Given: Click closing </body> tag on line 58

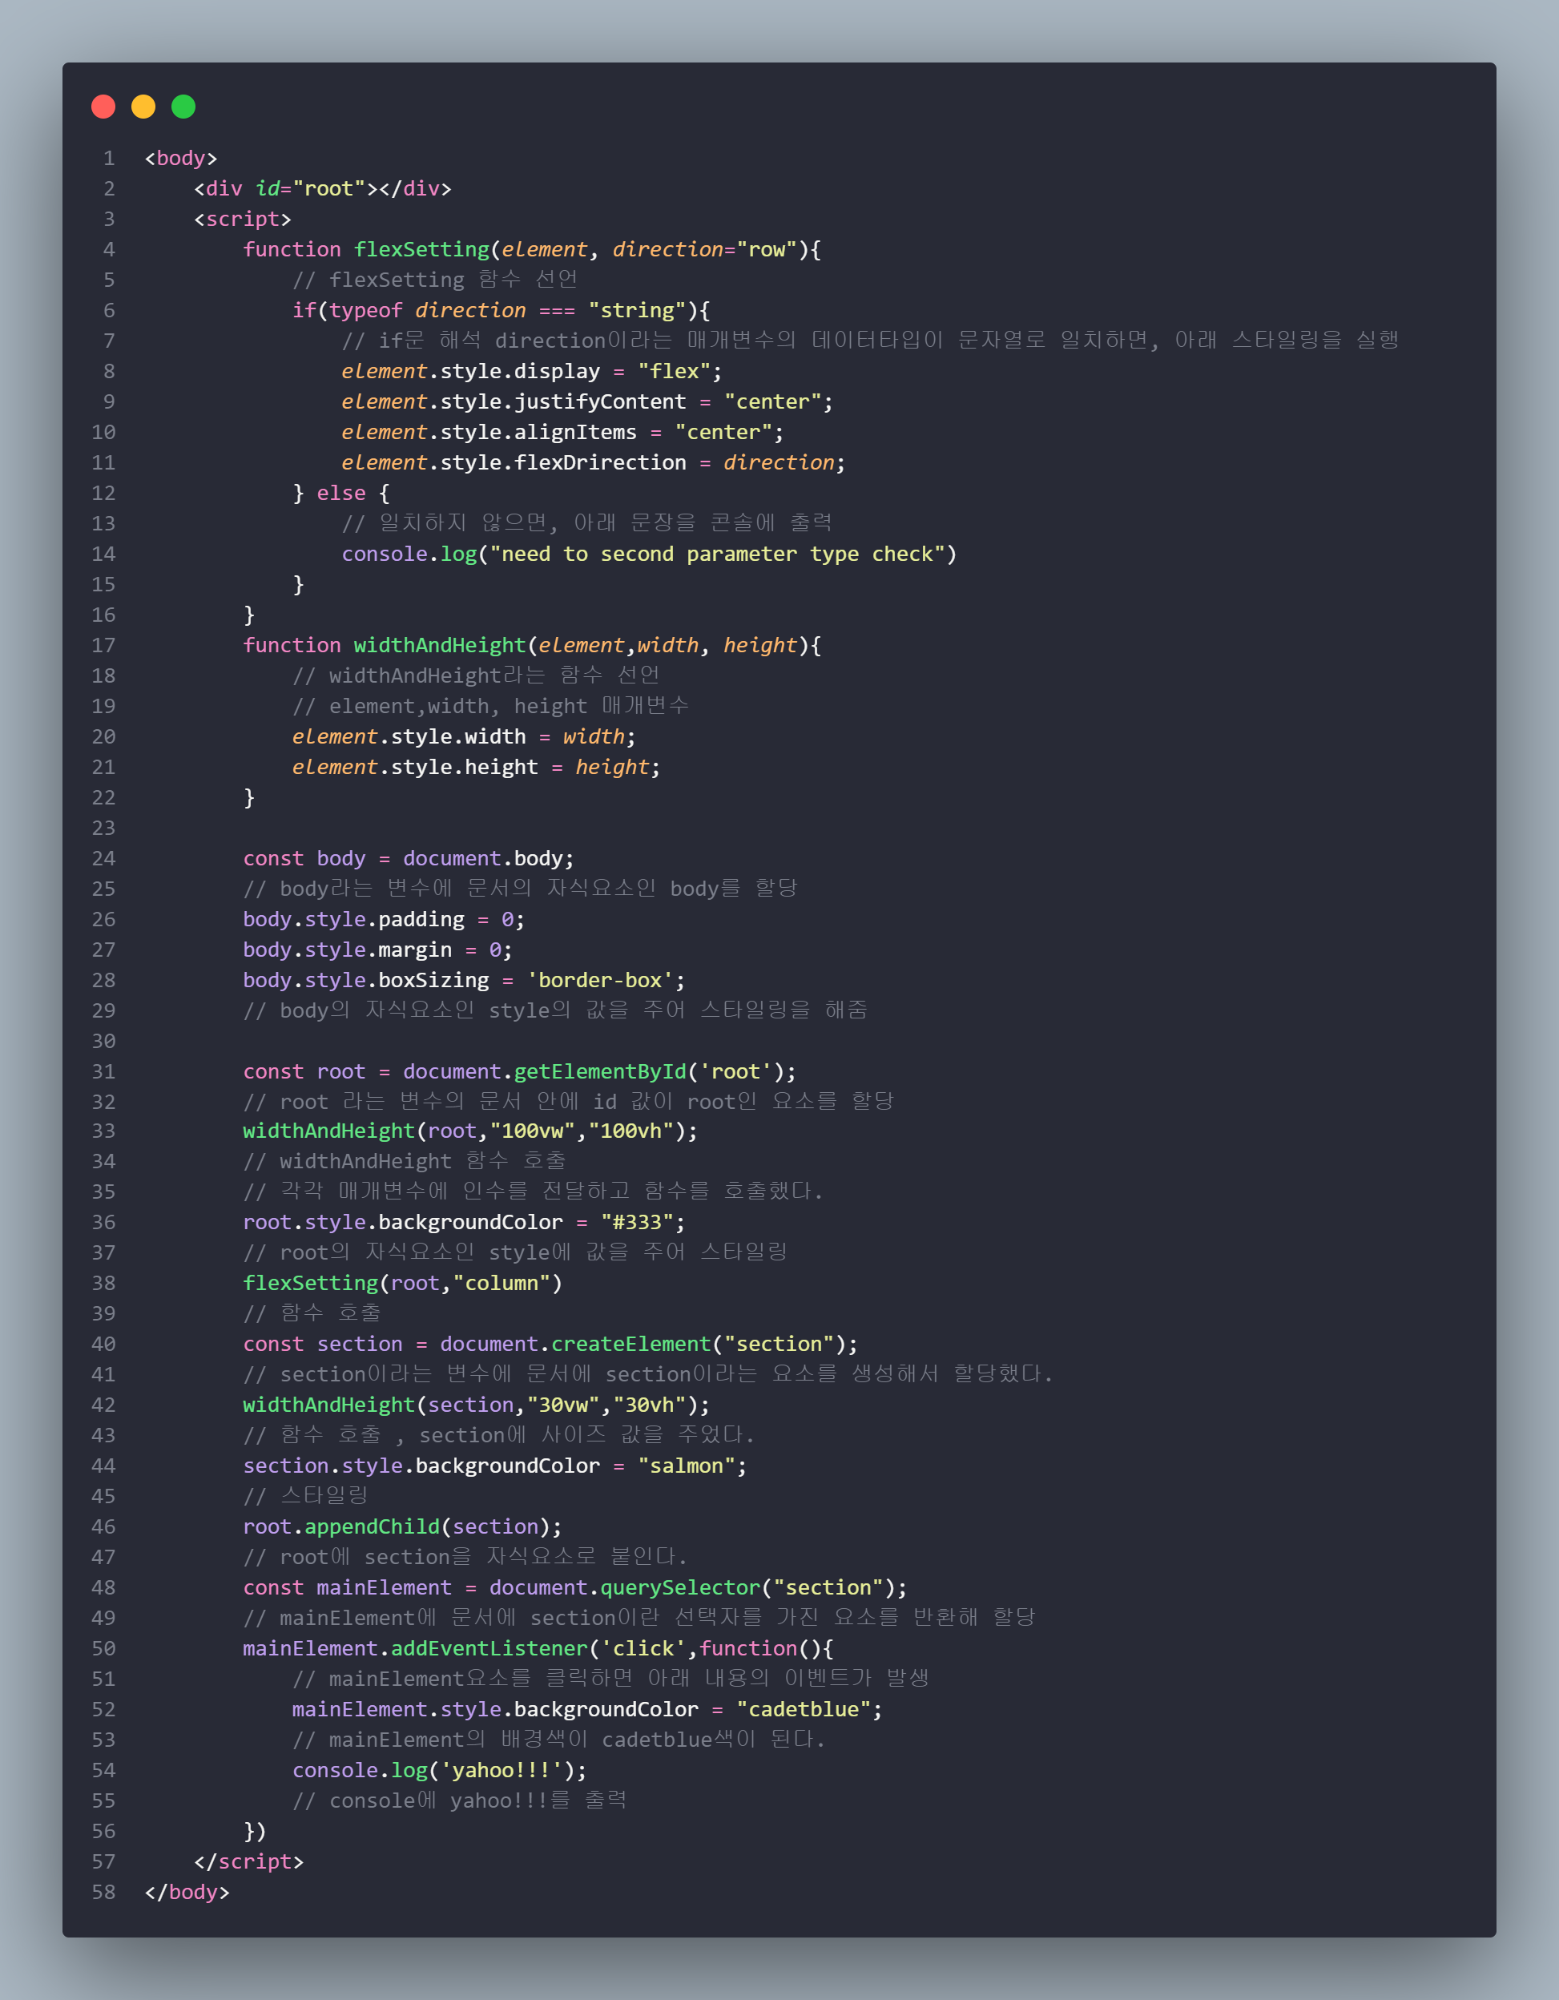Looking at the screenshot, I should 187,1892.
